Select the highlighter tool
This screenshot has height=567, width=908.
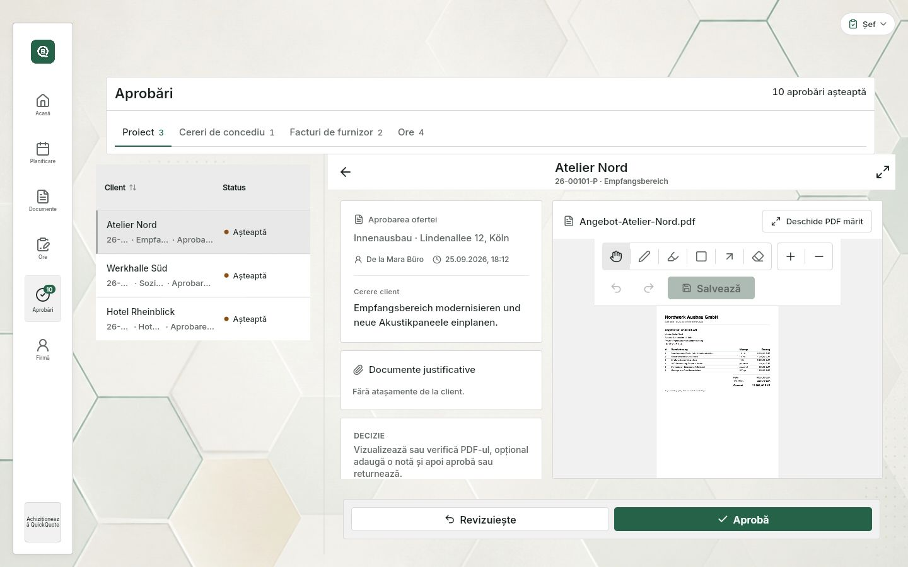coord(673,256)
